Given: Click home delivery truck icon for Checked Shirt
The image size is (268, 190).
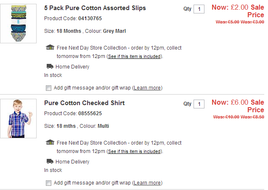Looking at the screenshot, I should 50,161.
